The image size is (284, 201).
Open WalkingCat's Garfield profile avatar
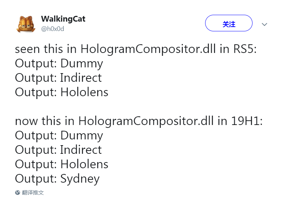click(26, 24)
